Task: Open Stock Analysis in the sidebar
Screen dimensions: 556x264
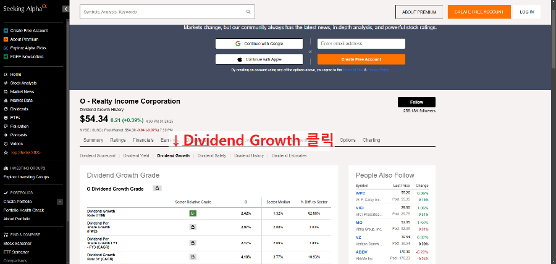Action: [23, 83]
